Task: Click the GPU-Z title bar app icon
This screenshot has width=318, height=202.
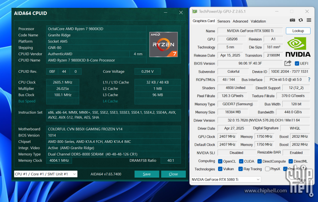Action: [195, 11]
